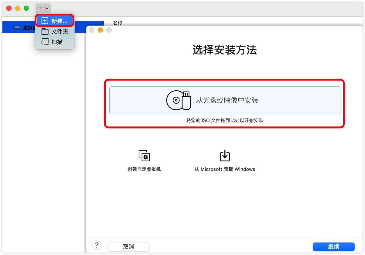This screenshot has height=255, width=365.
Task: Click the laptop icon in the sidebar
Action: (x=17, y=28)
